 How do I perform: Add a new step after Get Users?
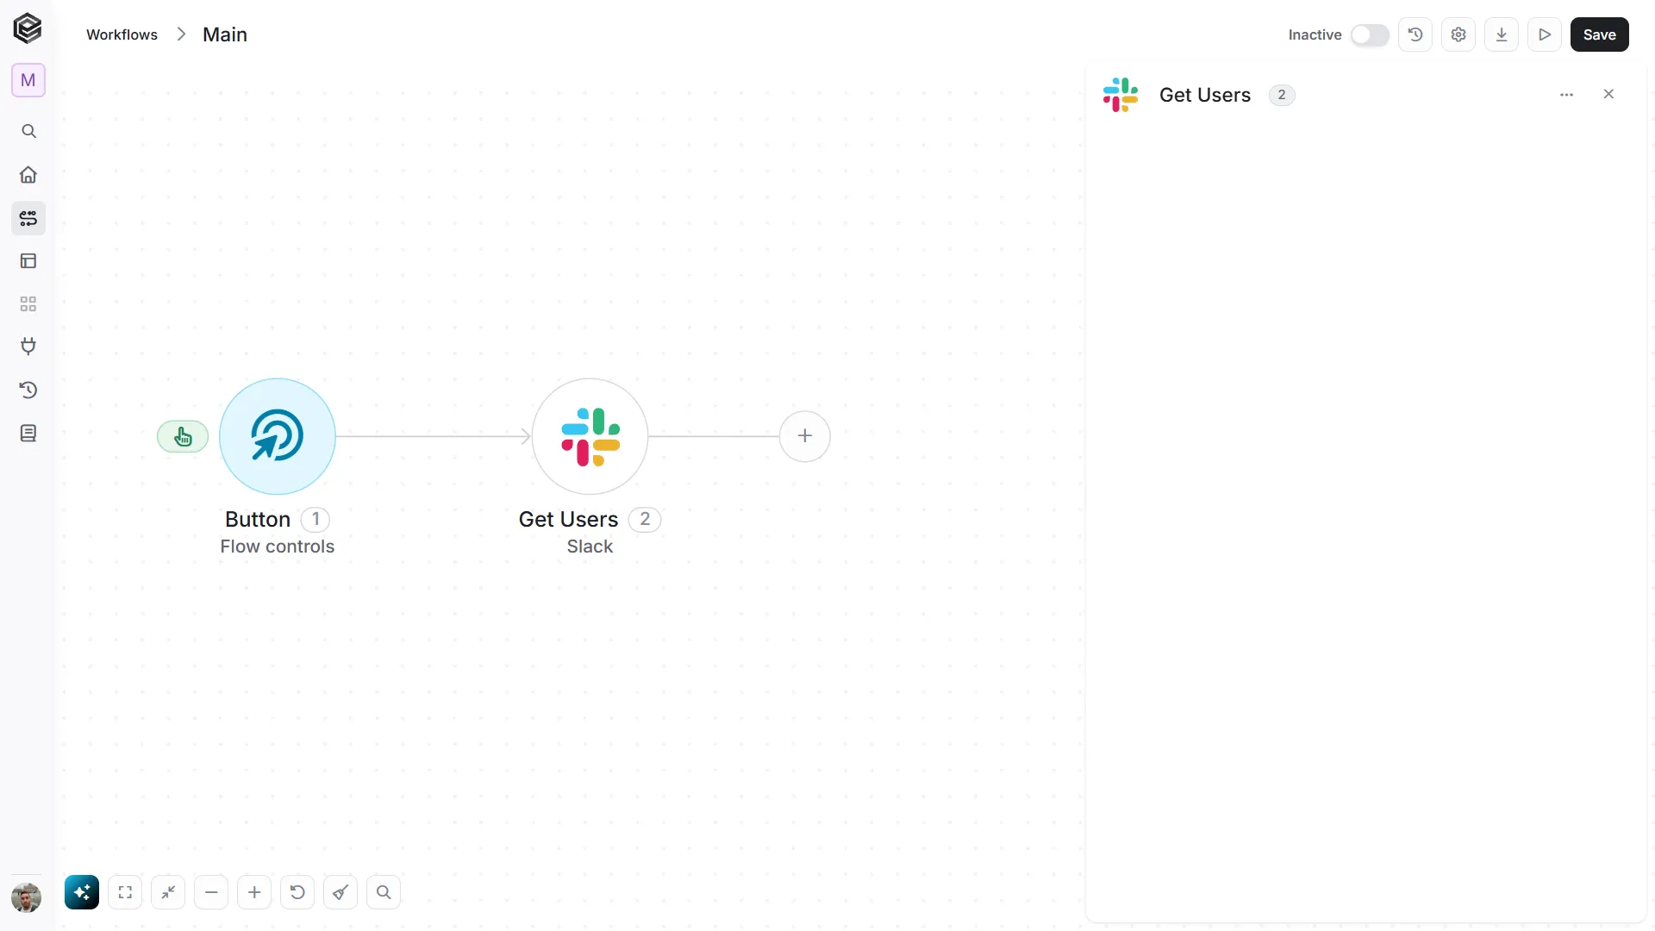805,436
